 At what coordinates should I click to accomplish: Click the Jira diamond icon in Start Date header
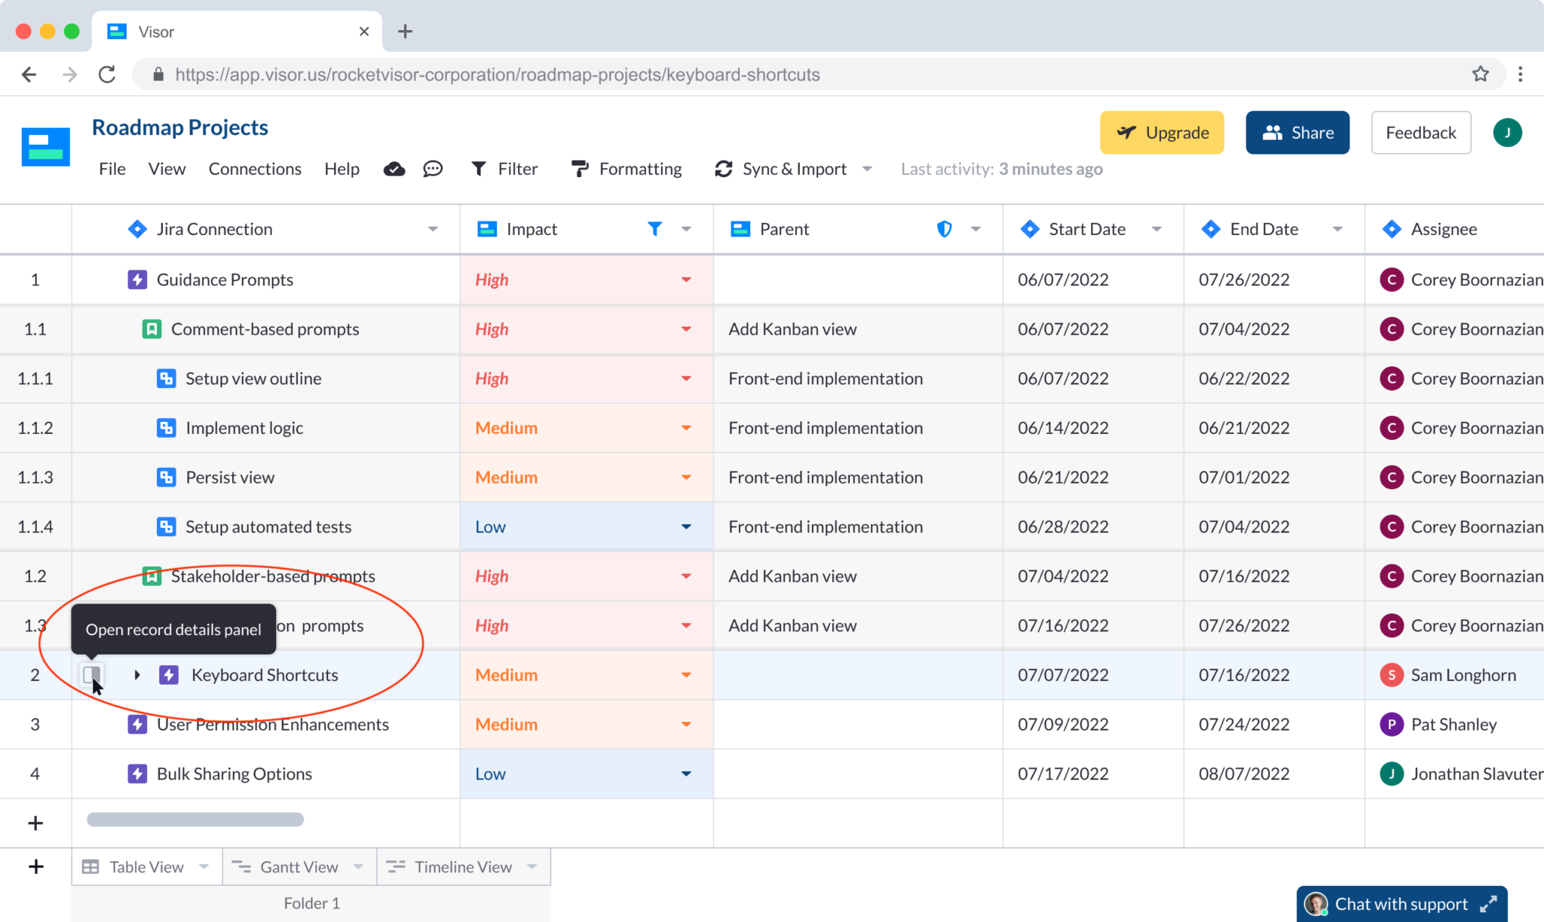[1030, 228]
